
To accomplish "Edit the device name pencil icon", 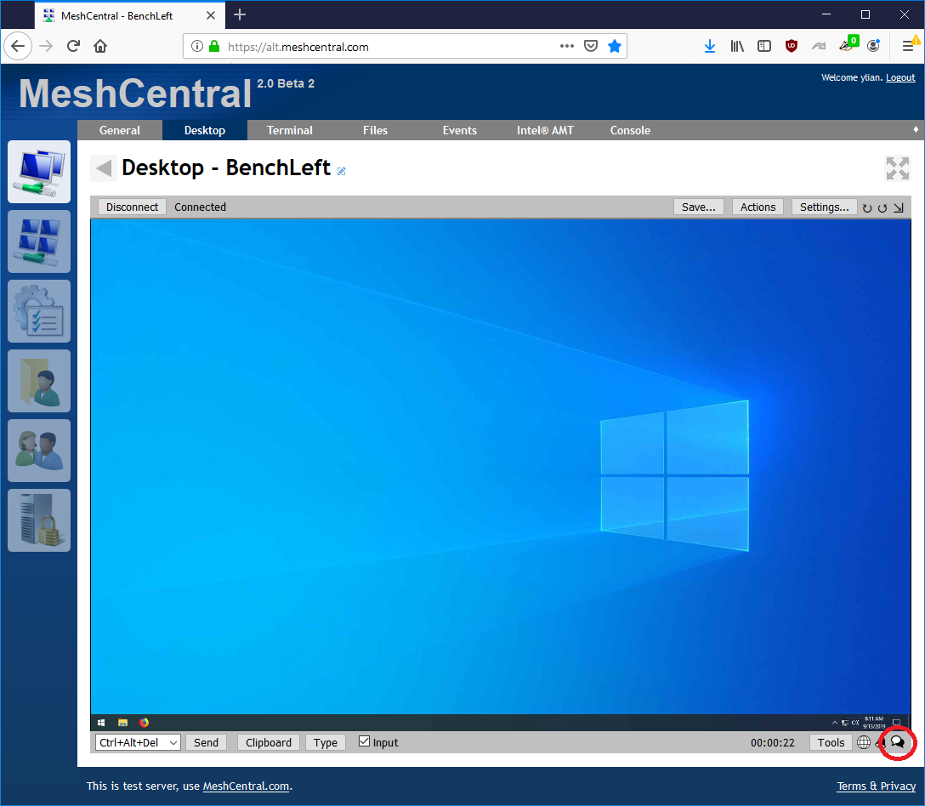I will click(342, 171).
